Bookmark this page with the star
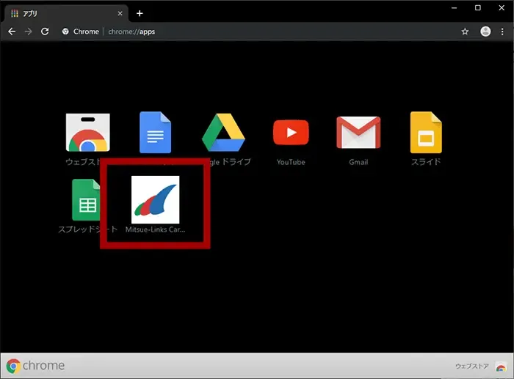Screen dimensions: 514x379 [465, 32]
